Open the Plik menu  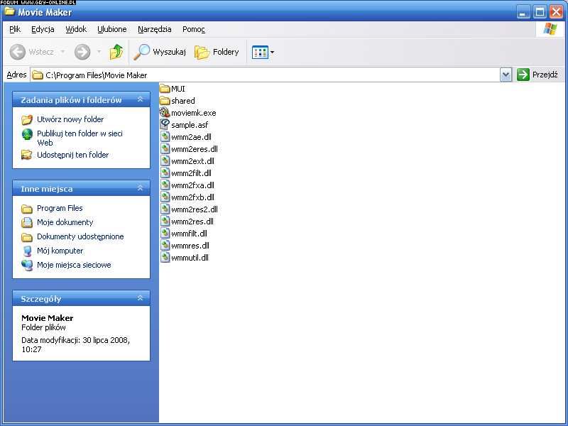15,29
